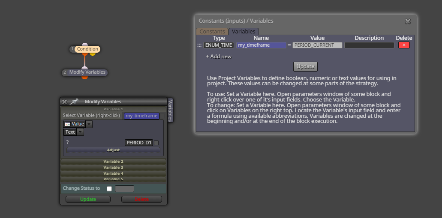442x218 pixels.
Task: Delete the my_timeframe variable with the red X
Action: pos(404,45)
